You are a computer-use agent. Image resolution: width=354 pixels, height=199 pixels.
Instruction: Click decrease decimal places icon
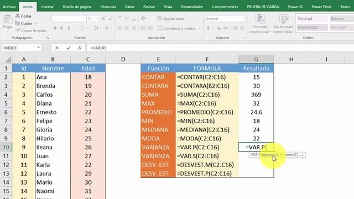point(242,28)
